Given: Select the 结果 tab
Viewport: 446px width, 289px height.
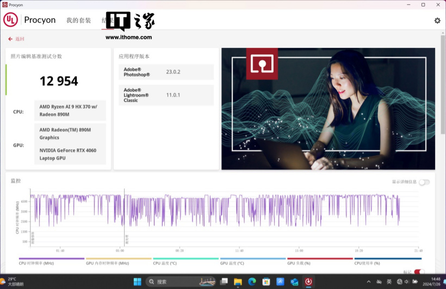Looking at the screenshot, I should [107, 21].
